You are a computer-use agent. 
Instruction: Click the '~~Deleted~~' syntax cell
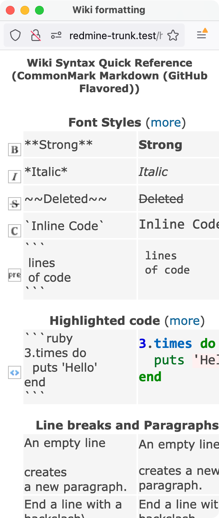tap(80, 199)
